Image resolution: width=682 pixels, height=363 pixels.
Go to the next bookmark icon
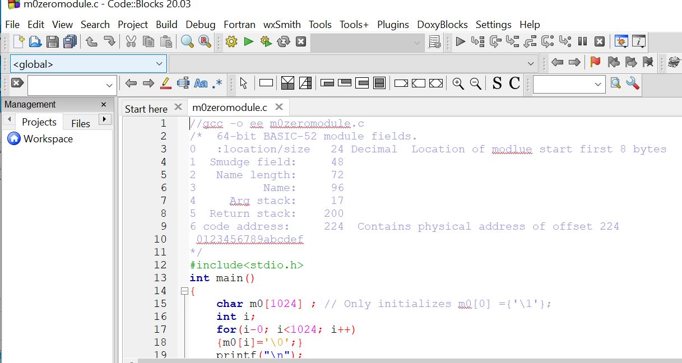[631, 62]
